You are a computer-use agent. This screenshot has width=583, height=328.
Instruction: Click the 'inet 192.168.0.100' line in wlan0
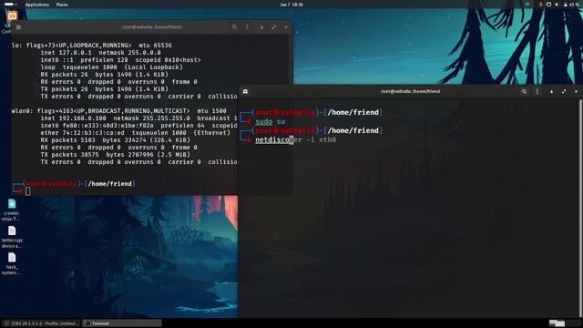[138, 118]
